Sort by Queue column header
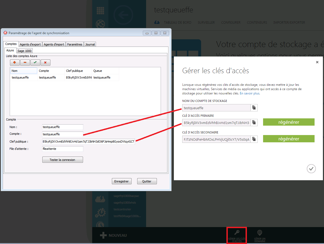 105,71
